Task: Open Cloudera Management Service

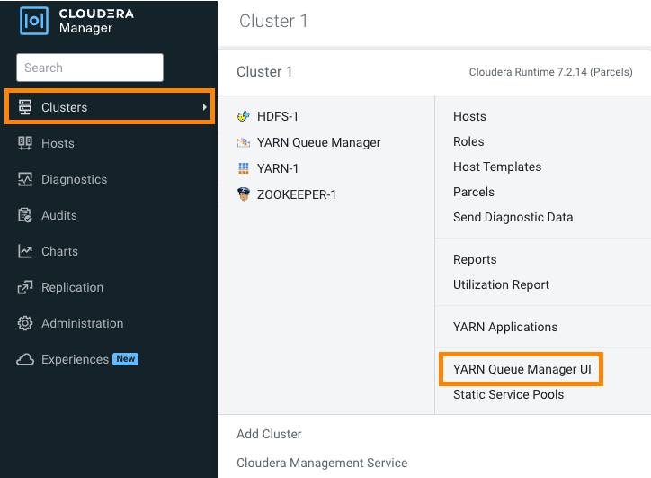Action: (x=322, y=463)
